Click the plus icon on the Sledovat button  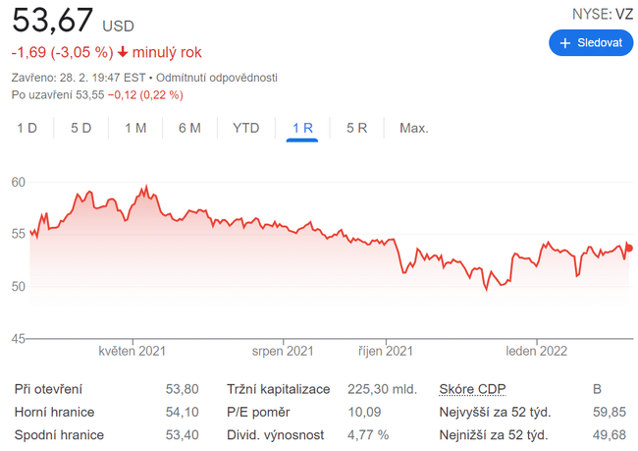565,43
